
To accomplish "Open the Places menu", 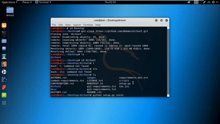I will [27, 2].
